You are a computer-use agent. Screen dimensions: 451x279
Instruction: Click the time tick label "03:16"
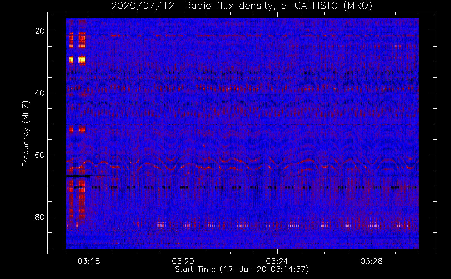coord(89,261)
